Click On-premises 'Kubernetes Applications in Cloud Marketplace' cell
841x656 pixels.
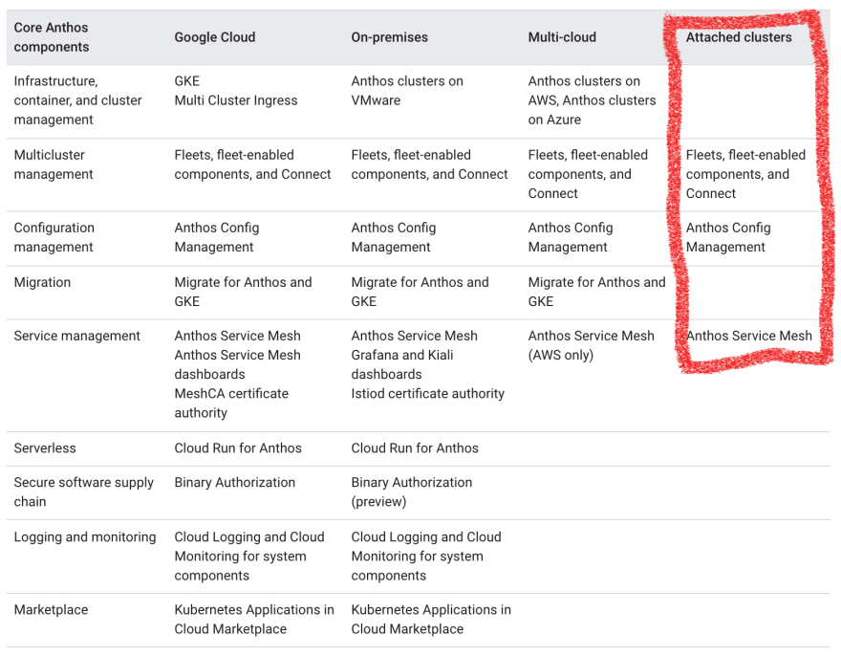pos(431,620)
